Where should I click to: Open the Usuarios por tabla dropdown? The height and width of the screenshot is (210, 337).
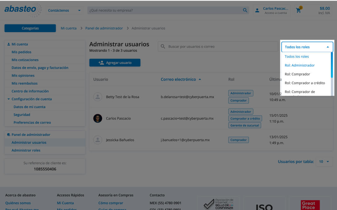pos(324,162)
